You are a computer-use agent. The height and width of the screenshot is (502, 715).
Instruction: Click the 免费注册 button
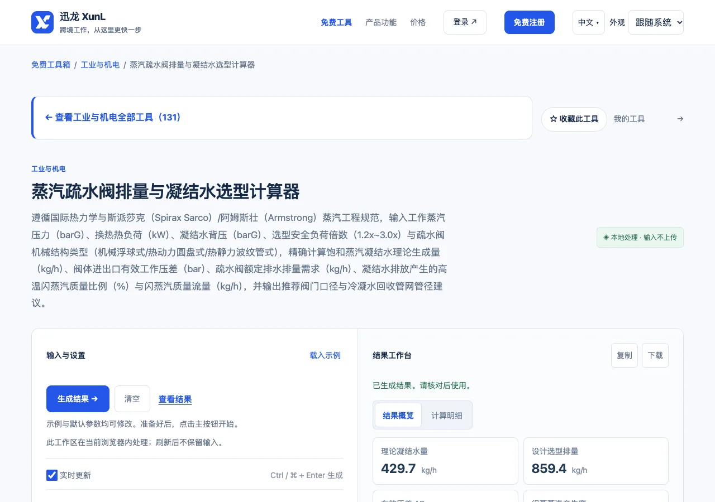pyautogui.click(x=529, y=22)
